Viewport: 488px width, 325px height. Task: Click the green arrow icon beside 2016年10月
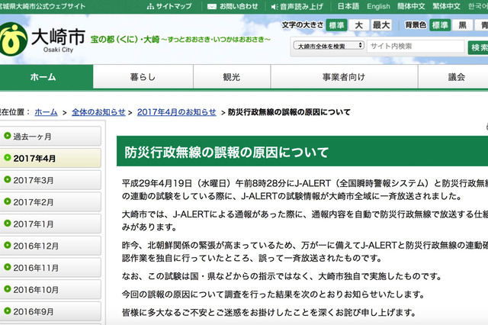tap(8, 289)
